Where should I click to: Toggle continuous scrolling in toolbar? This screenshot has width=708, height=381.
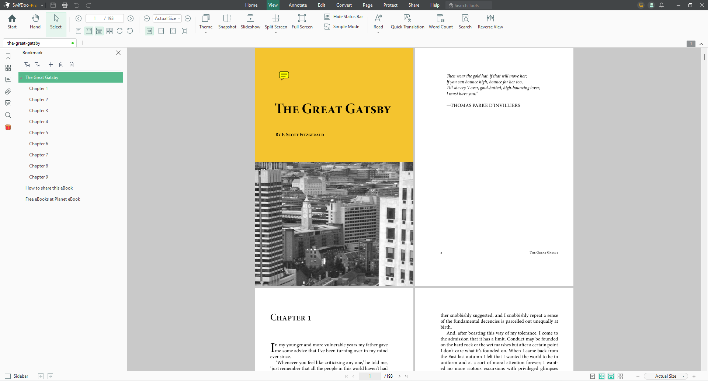click(99, 31)
